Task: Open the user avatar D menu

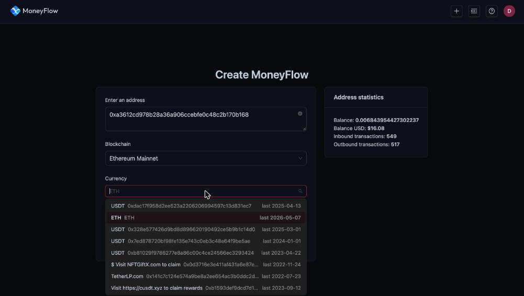Action: click(509, 11)
